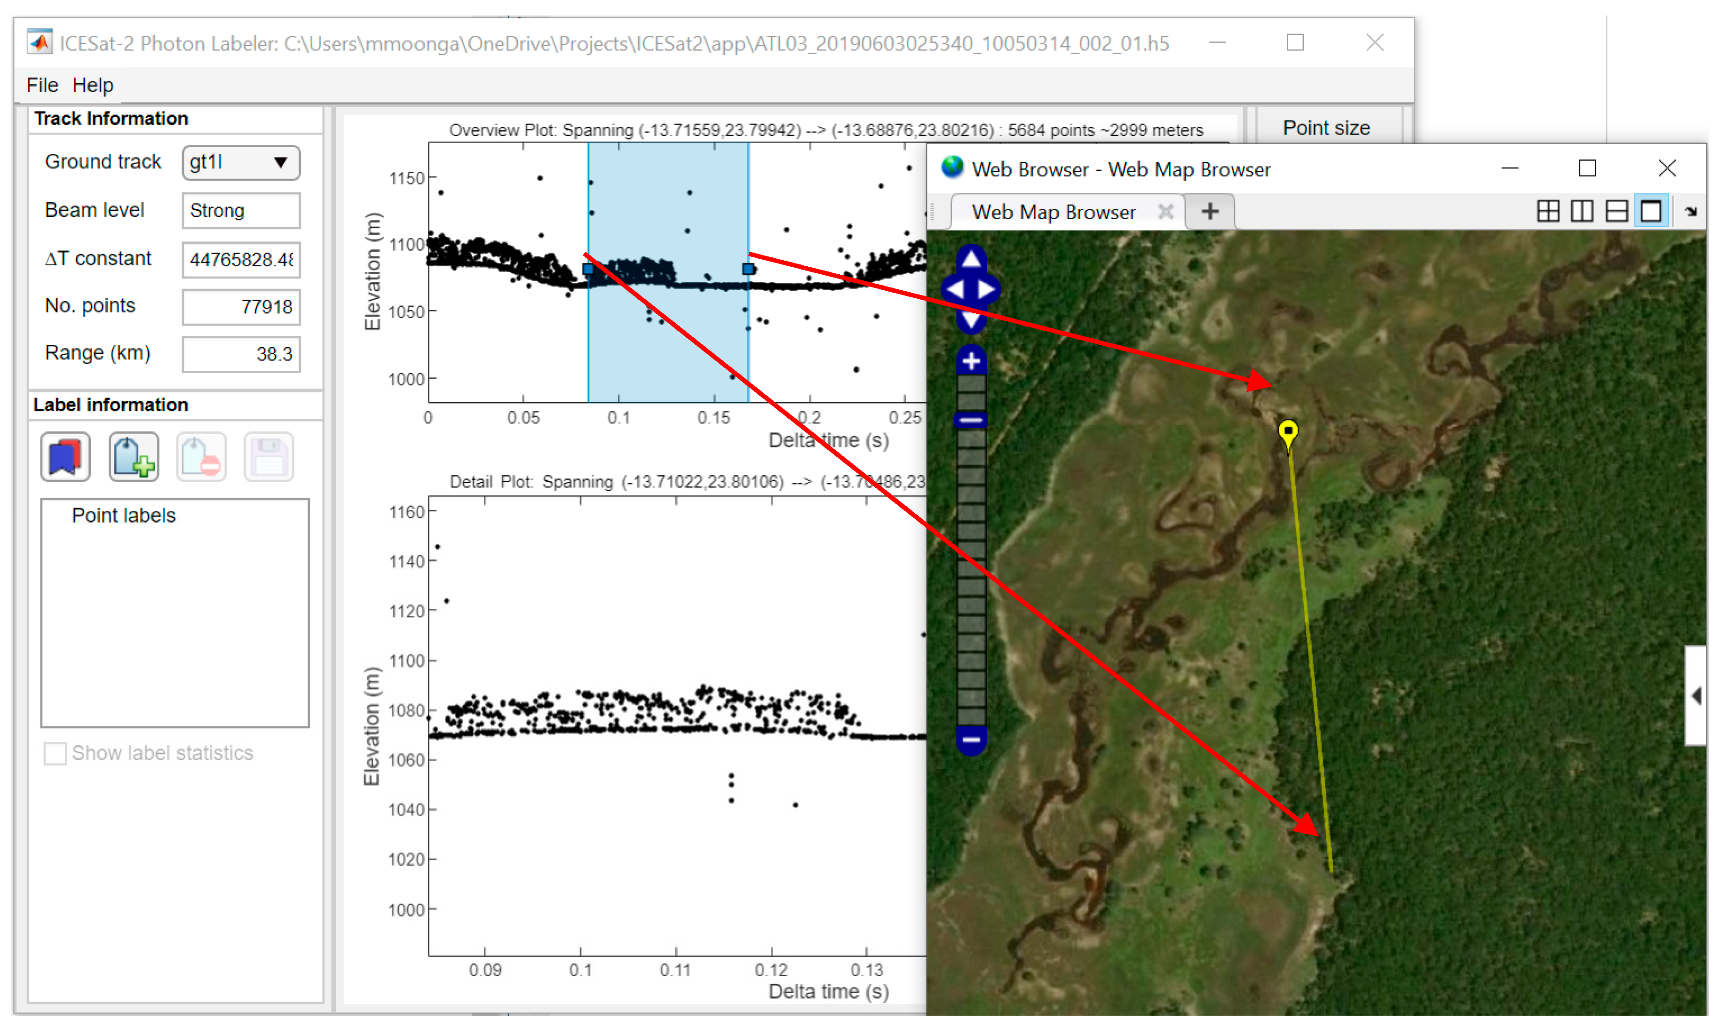1719x1027 pixels.
Task: Expand the collapsed side panel arrow
Action: 1696,695
